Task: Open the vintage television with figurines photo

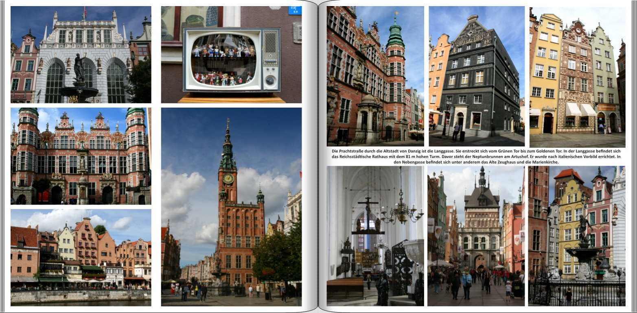Action: pyautogui.click(x=231, y=59)
